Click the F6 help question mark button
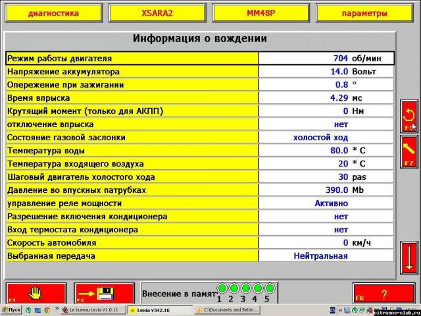The width and height of the screenshot is (421, 316). 384,294
